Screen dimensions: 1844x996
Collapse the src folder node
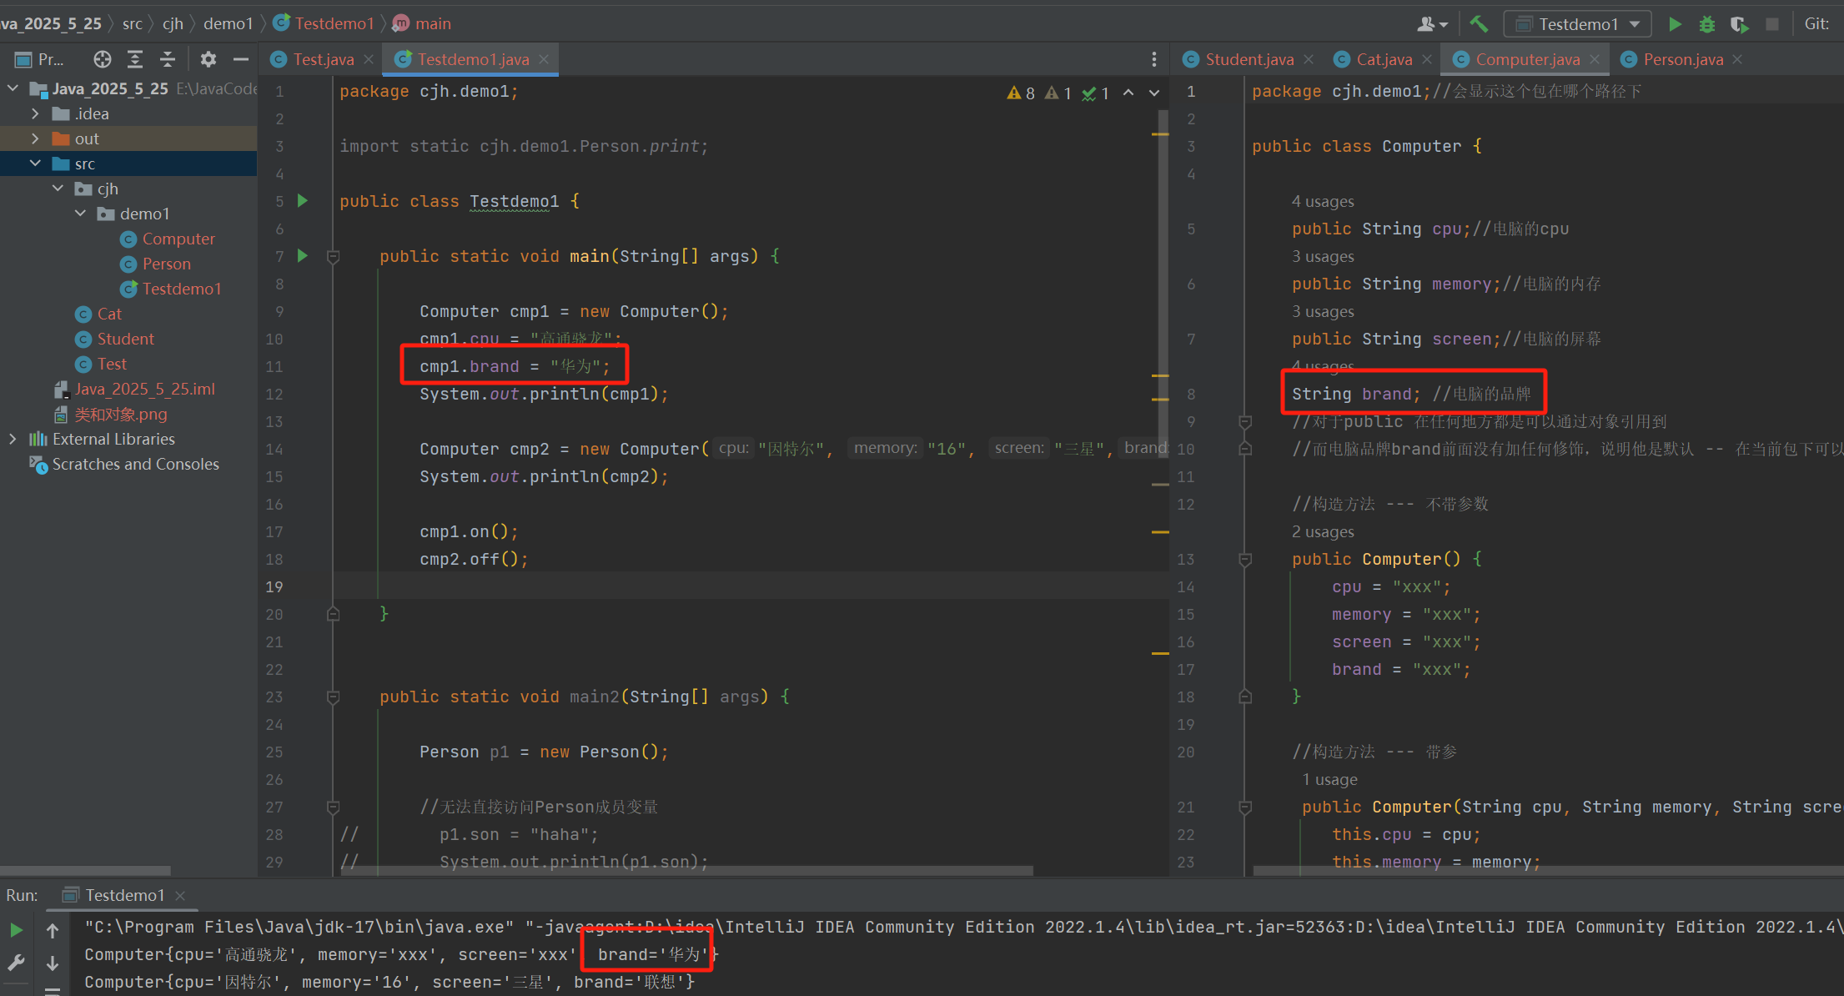35,163
